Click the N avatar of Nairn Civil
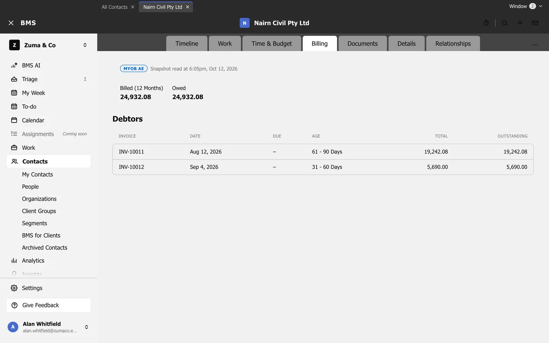549x343 pixels. [244, 23]
